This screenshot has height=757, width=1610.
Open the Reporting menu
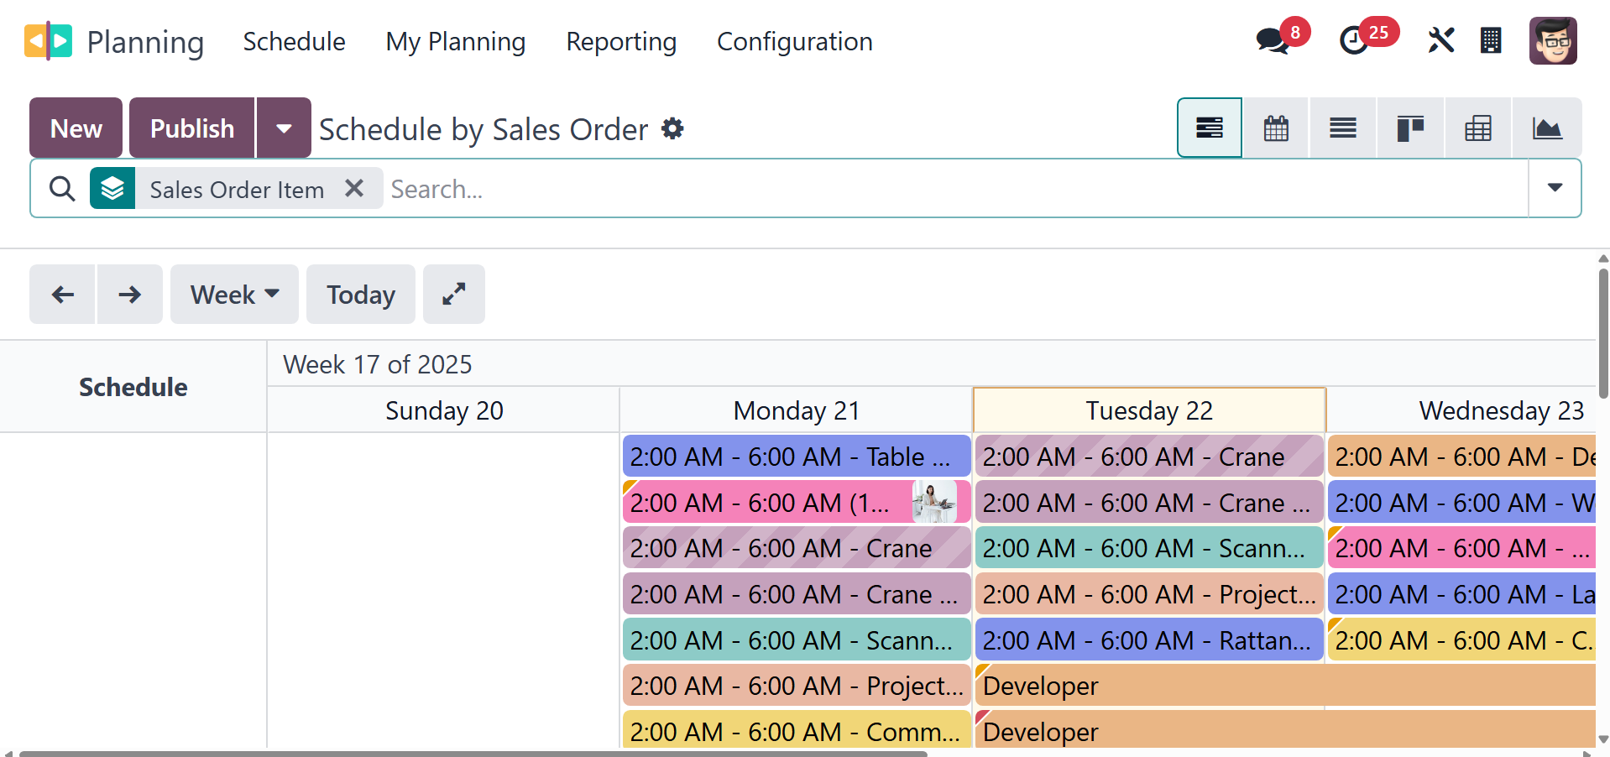621,41
